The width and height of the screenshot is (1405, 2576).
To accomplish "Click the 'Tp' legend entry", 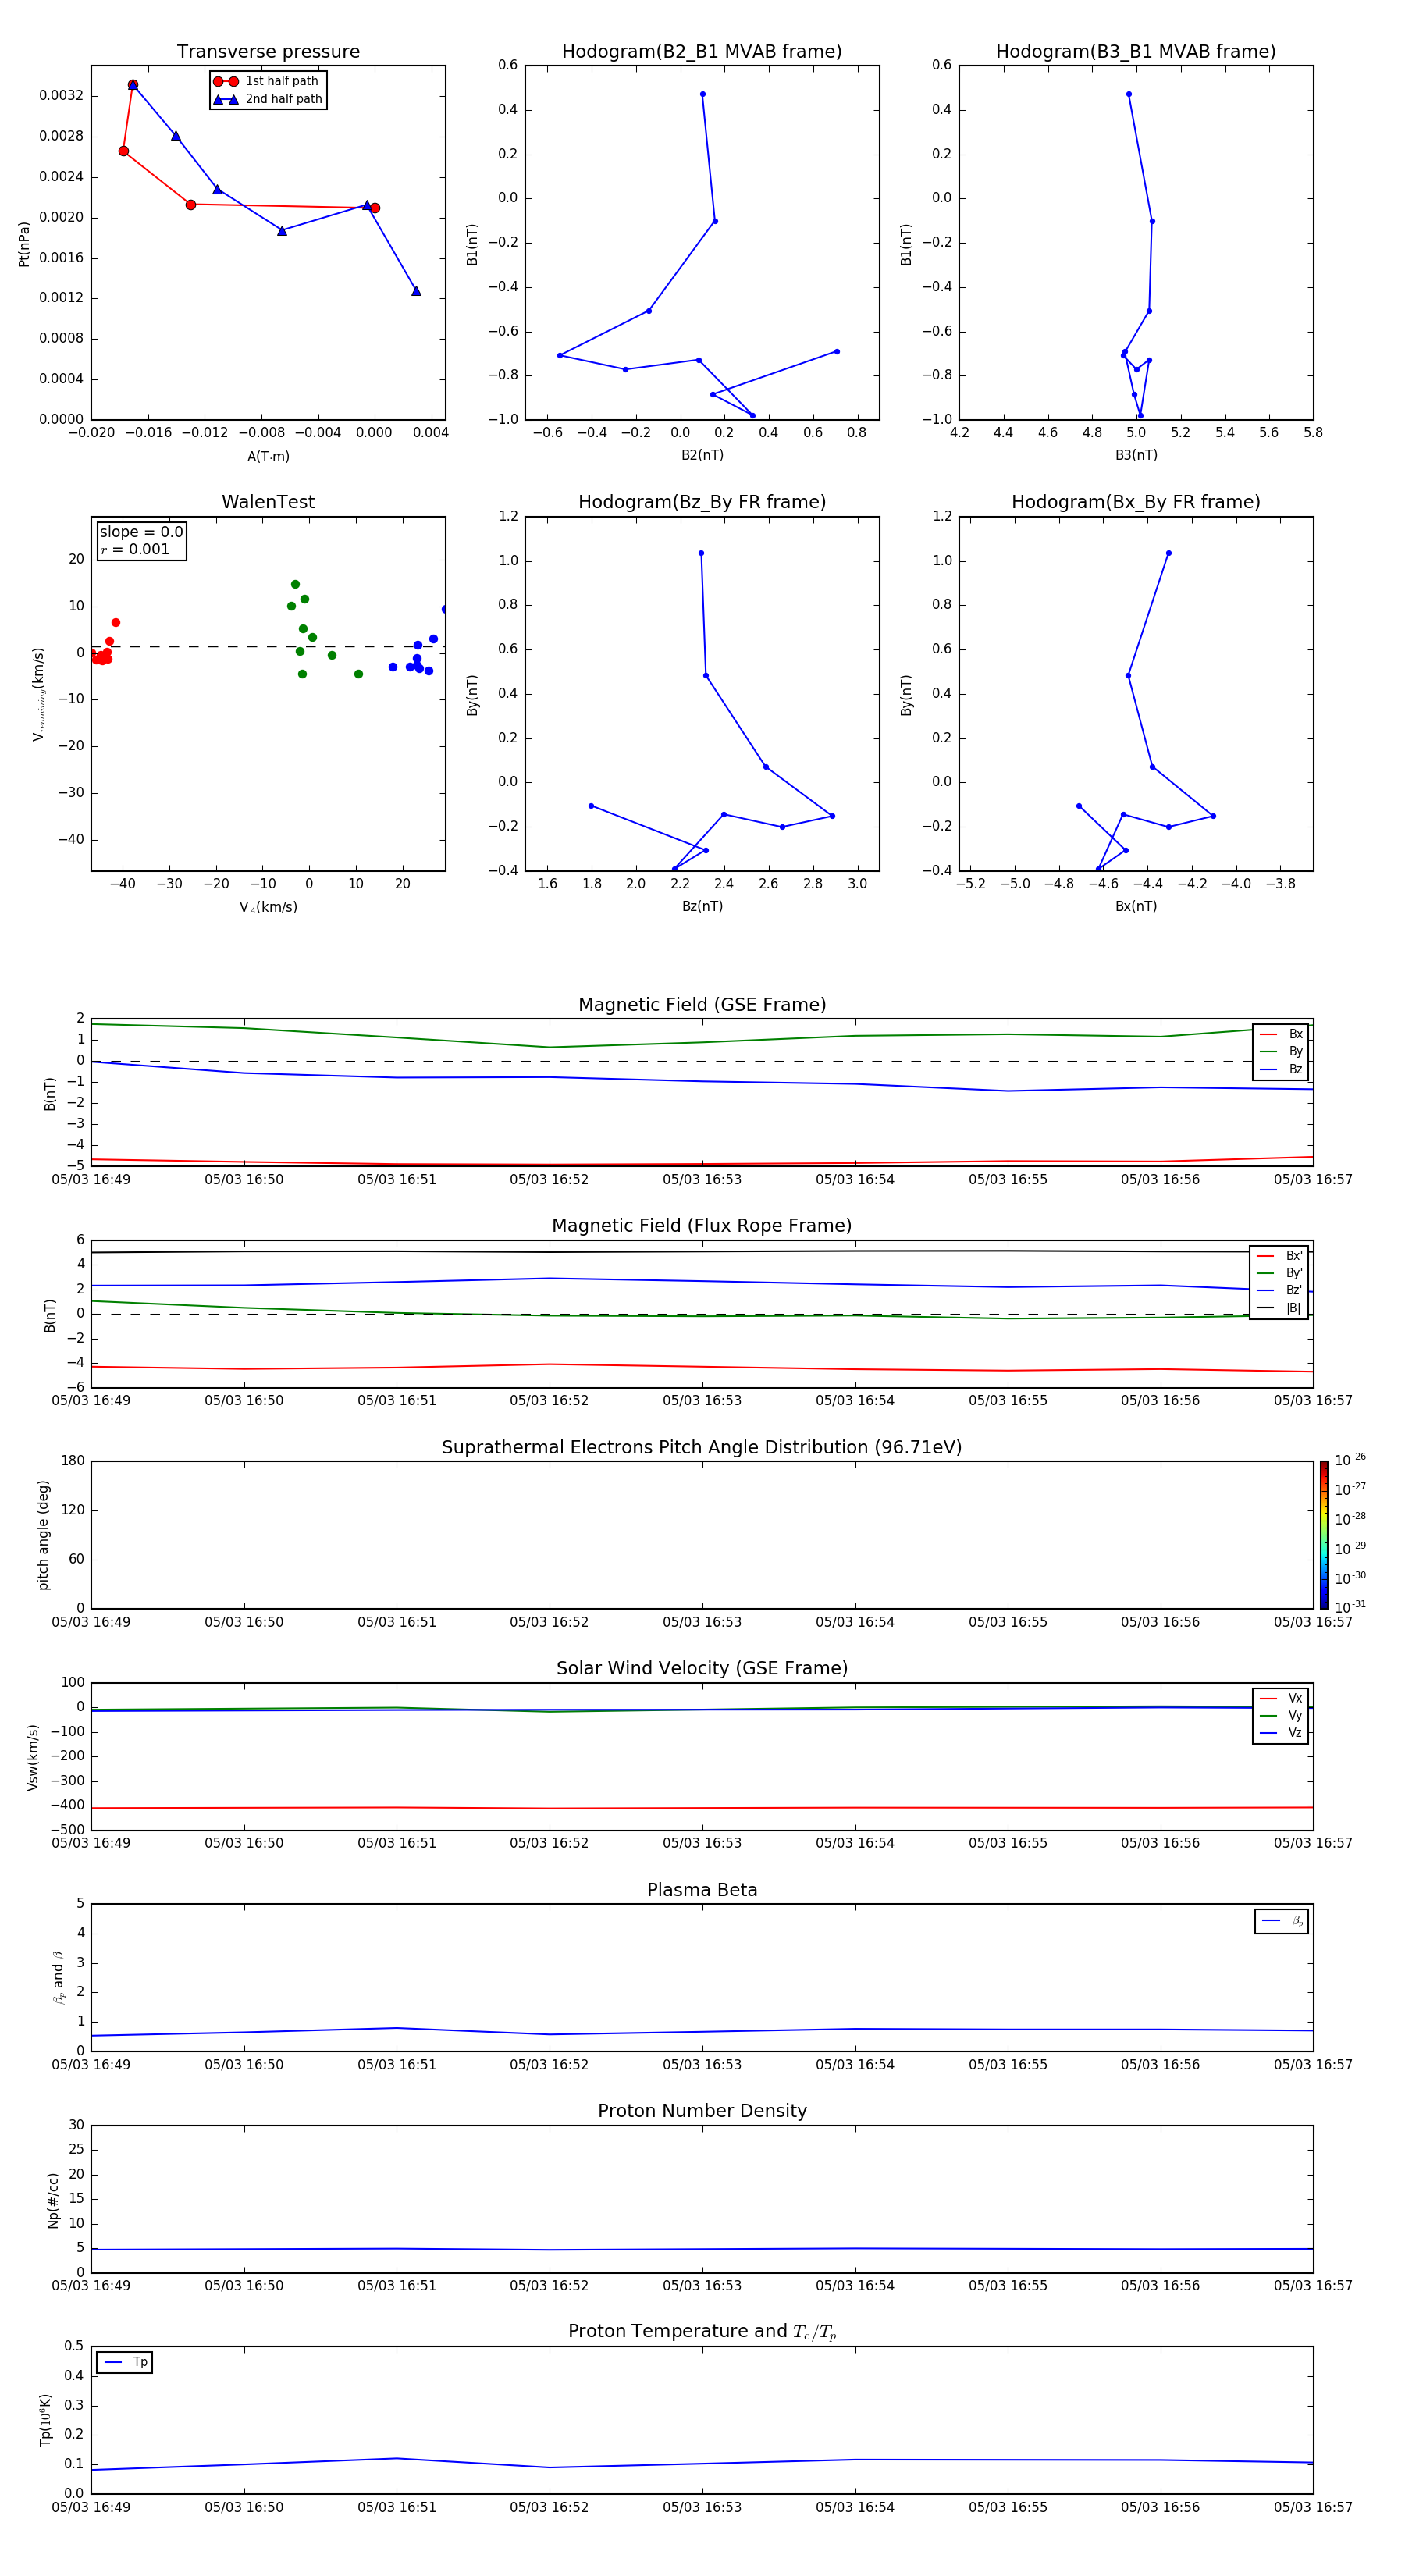I will [x=124, y=2362].
